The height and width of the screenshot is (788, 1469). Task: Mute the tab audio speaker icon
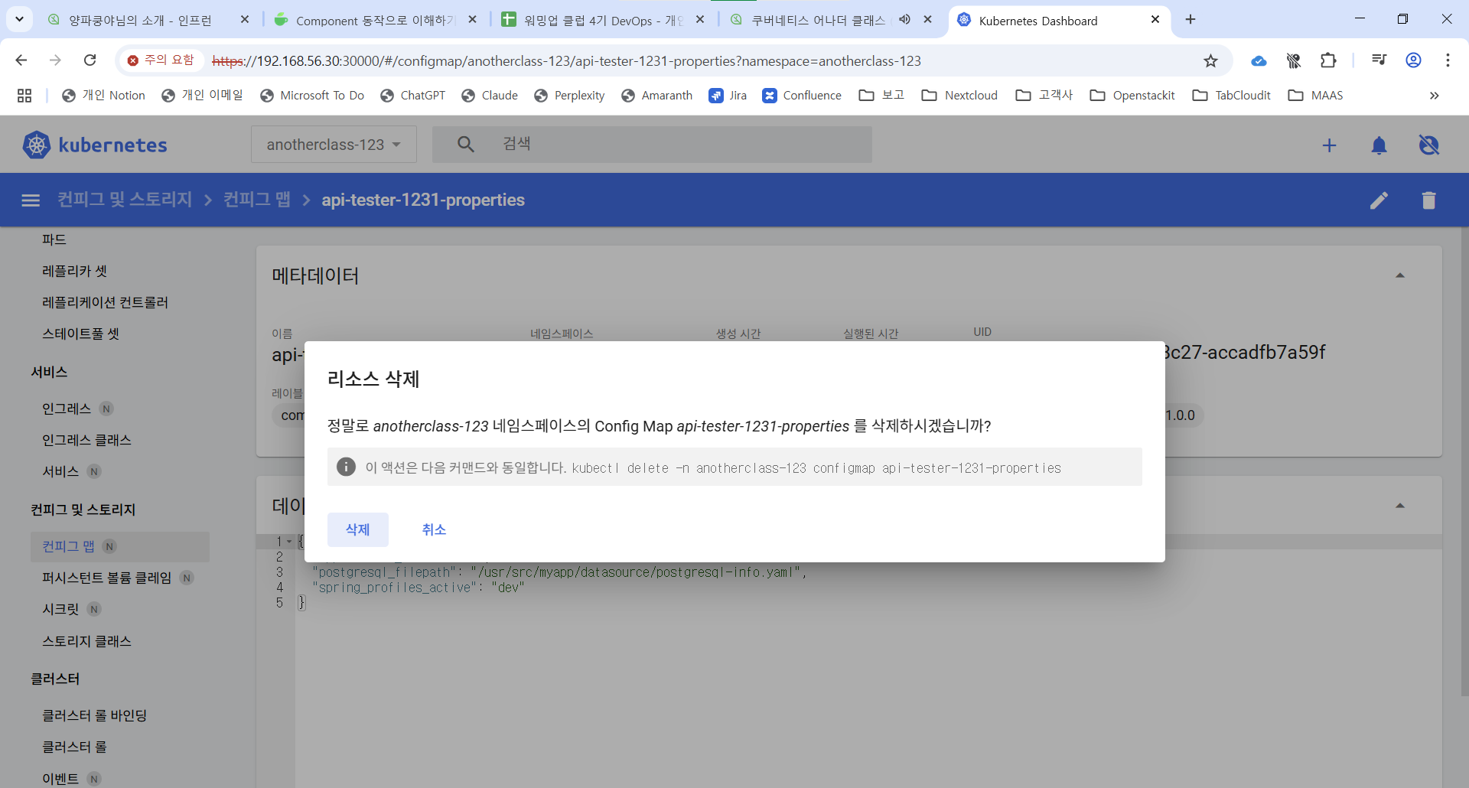(x=904, y=20)
